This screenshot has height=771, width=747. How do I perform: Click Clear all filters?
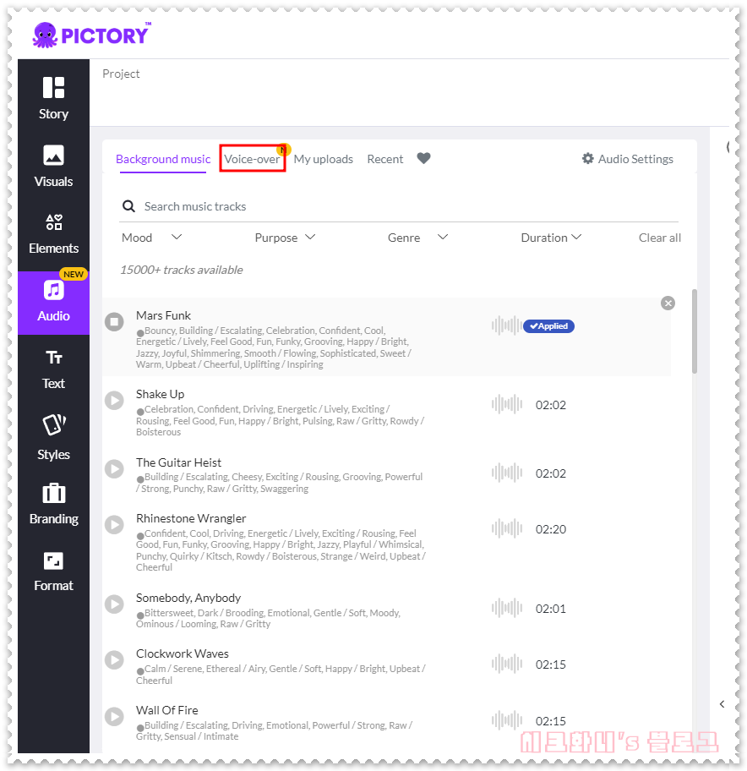659,238
